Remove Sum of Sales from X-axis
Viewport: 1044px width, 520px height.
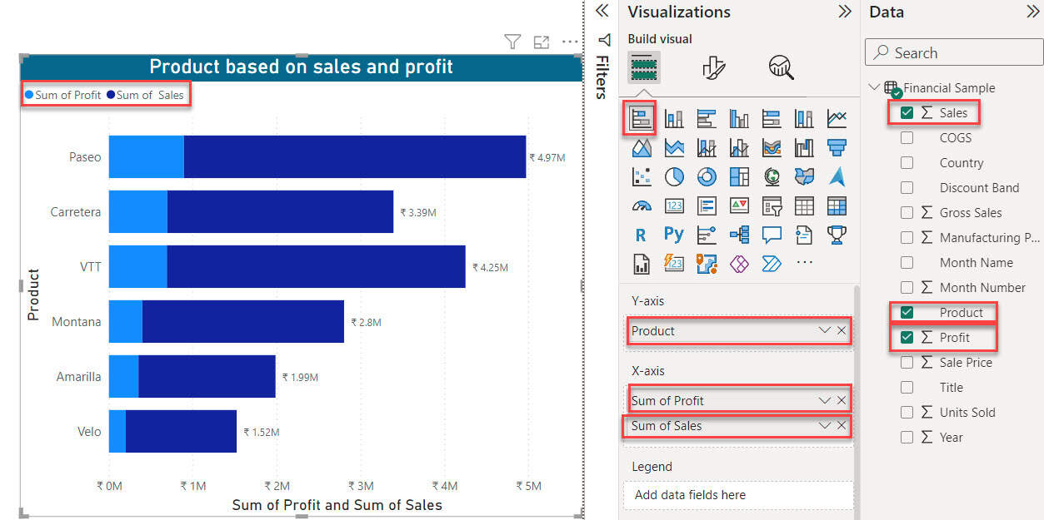click(x=842, y=425)
